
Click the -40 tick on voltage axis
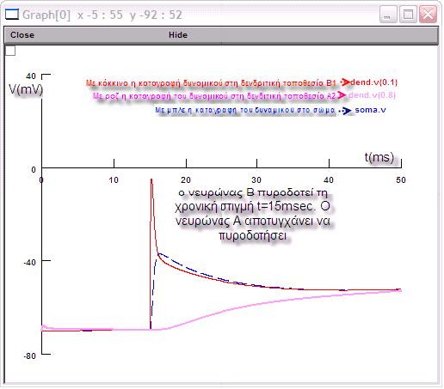click(x=29, y=262)
